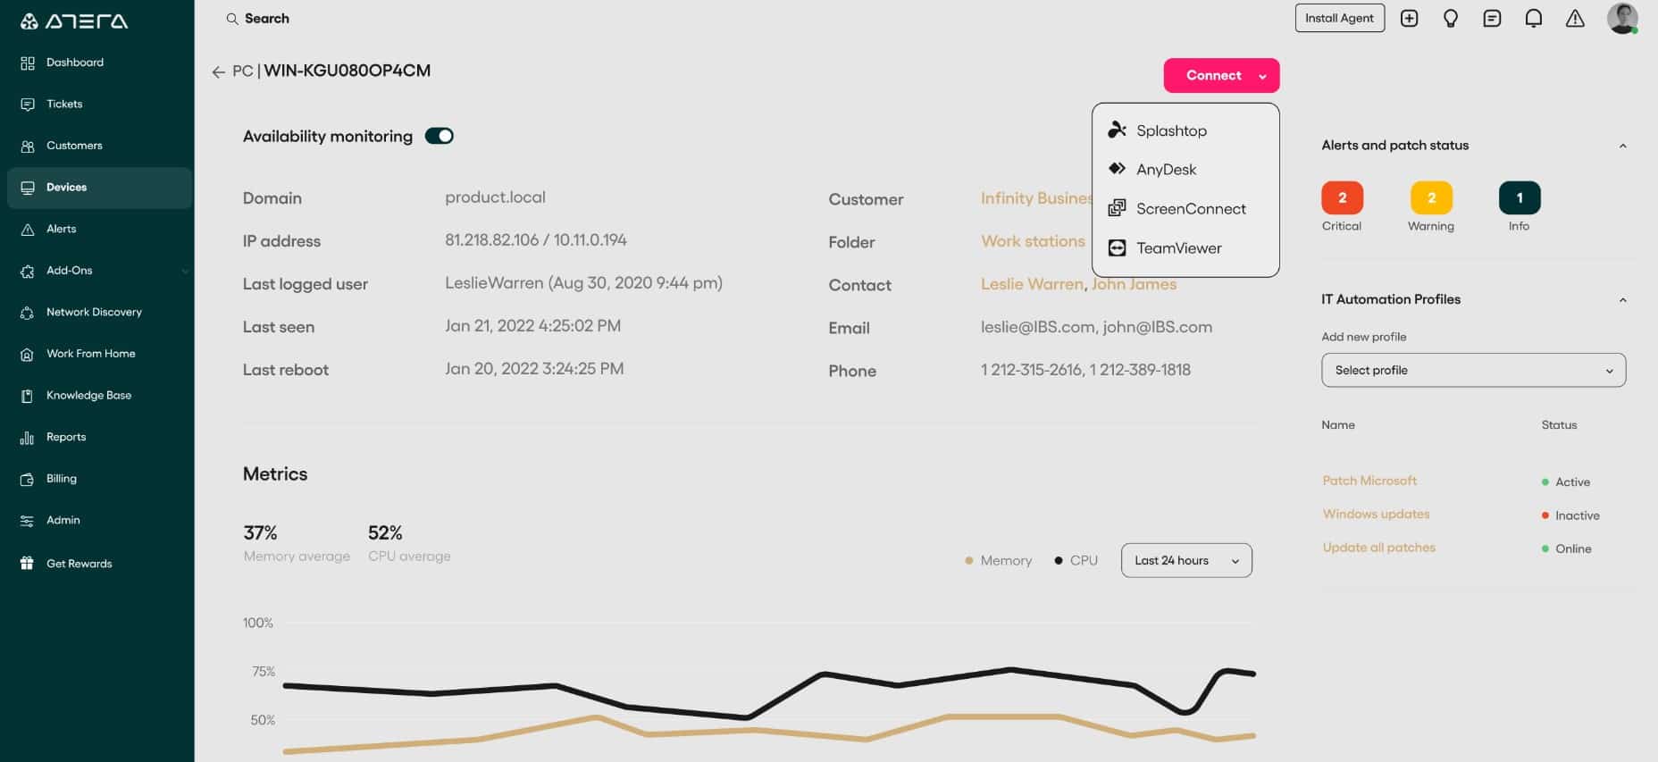Open the John James contact link
Viewport: 1658px width, 762px height.
(x=1134, y=284)
